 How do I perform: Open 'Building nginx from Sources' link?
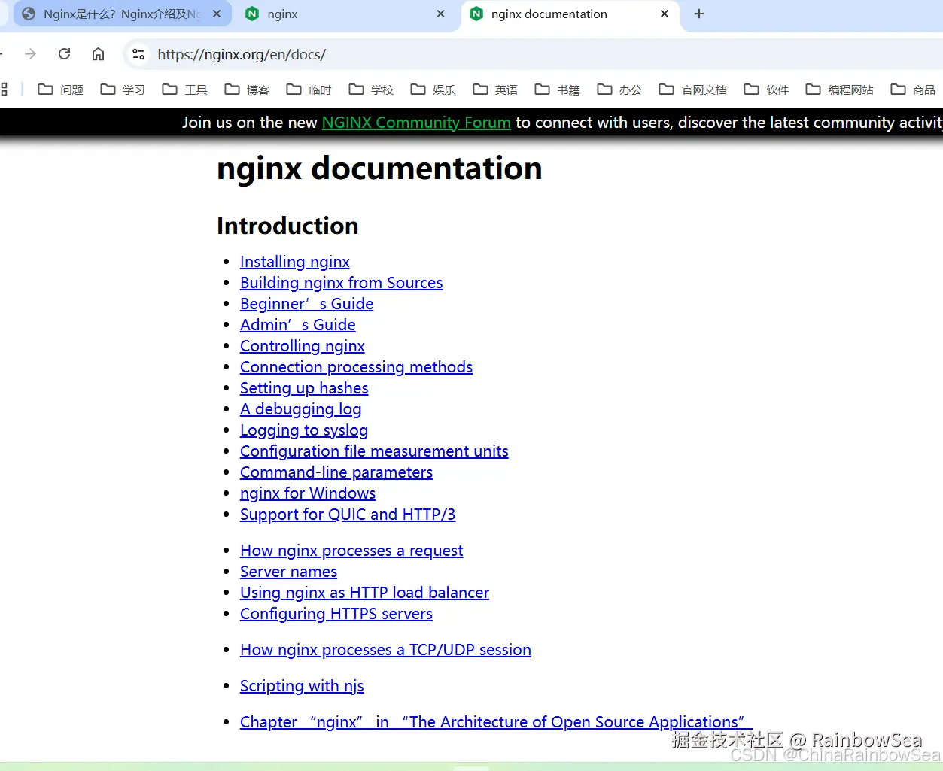point(341,283)
